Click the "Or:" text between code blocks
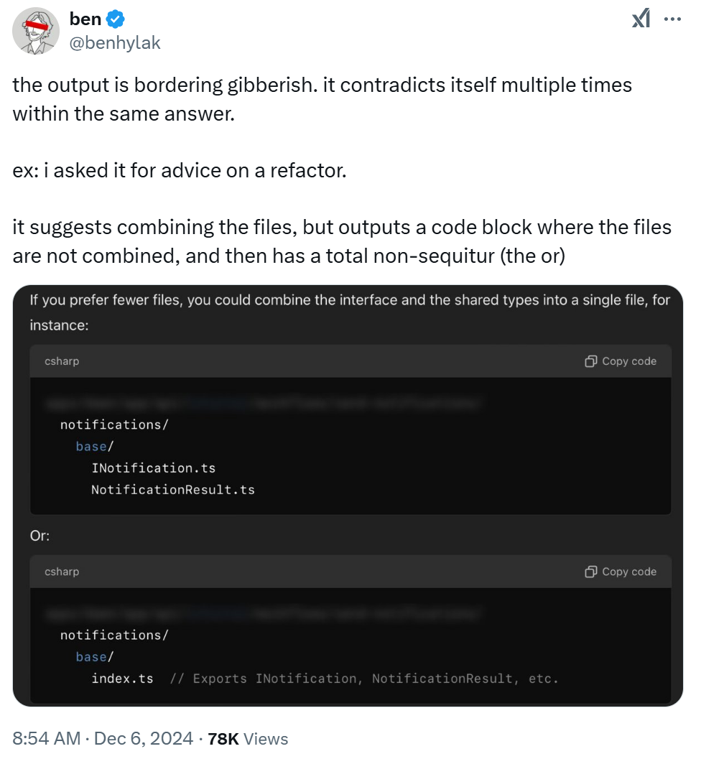The height and width of the screenshot is (759, 701). coord(40,536)
